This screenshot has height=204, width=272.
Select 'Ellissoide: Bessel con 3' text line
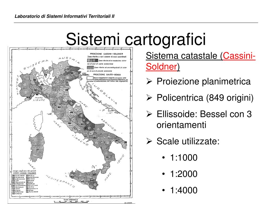pos(204,114)
